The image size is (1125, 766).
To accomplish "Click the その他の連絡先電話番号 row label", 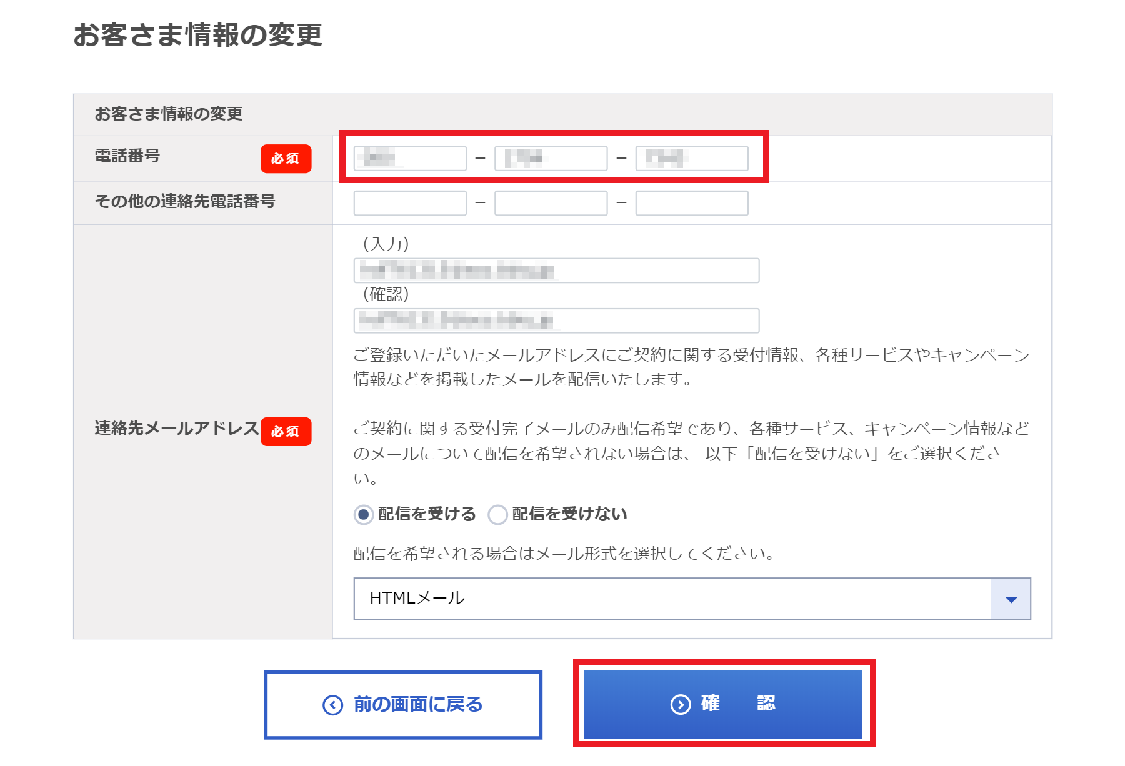I will pyautogui.click(x=185, y=201).
